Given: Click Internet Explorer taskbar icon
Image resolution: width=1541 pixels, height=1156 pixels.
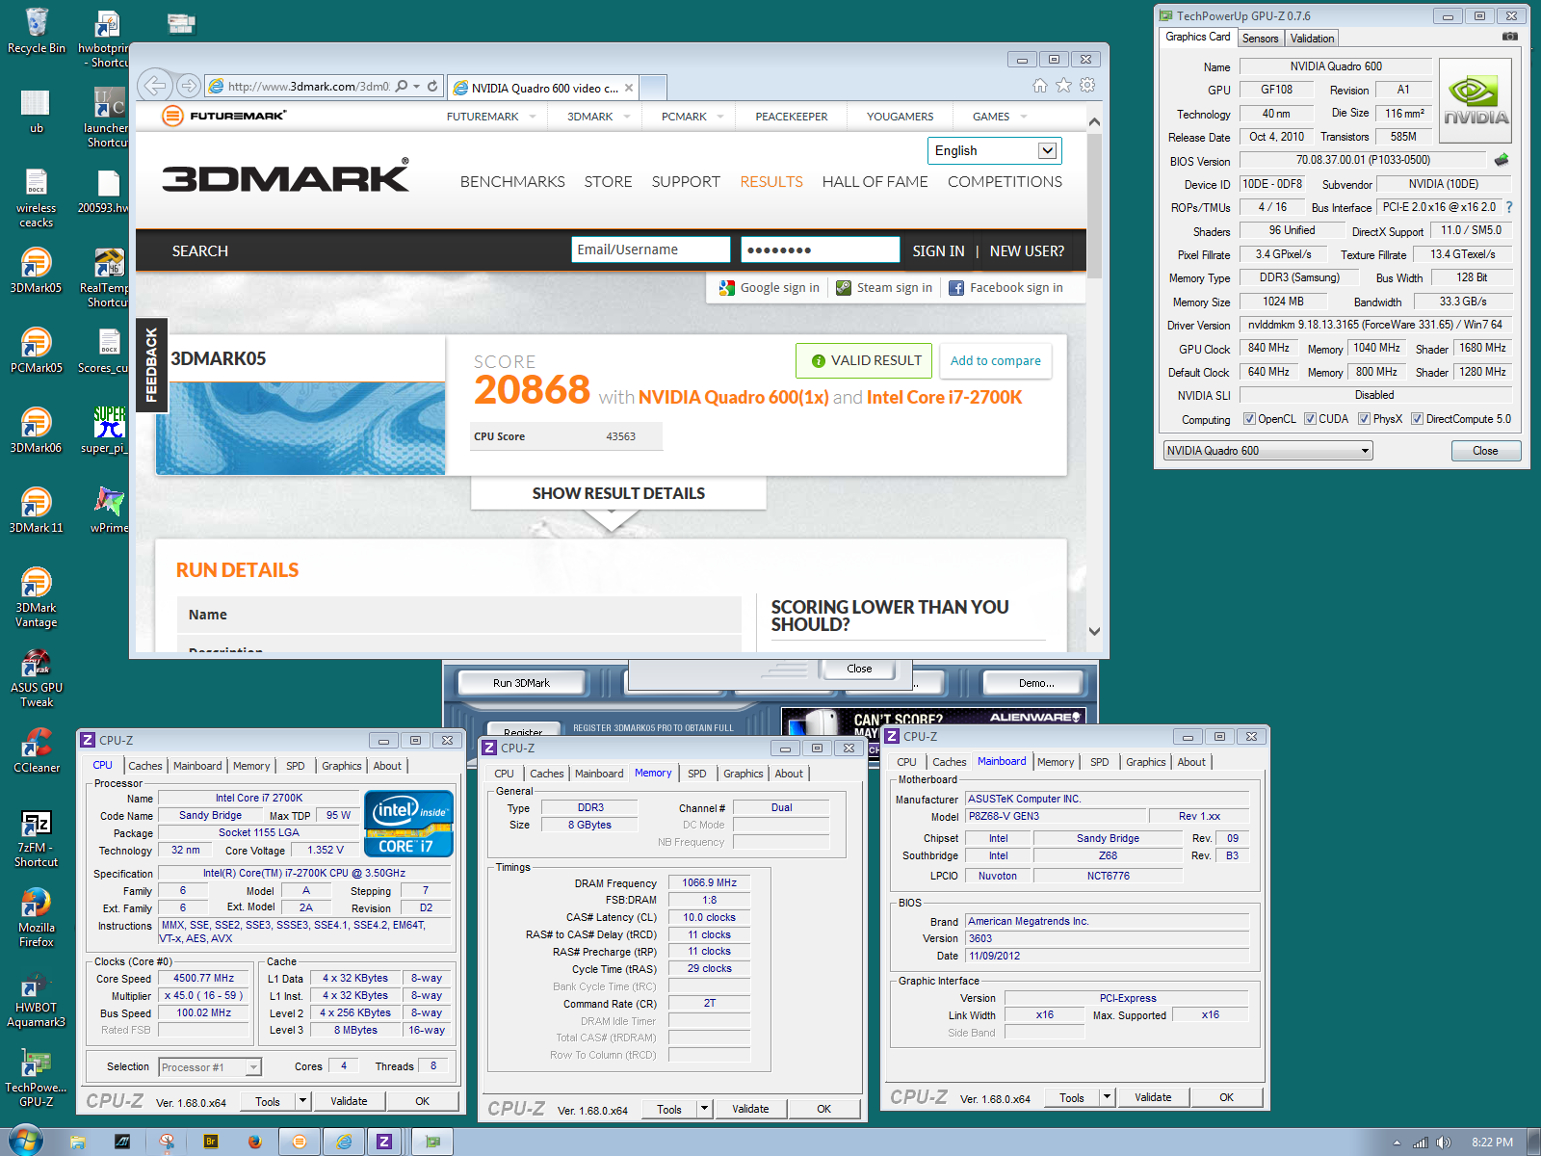Looking at the screenshot, I should pos(344,1142).
